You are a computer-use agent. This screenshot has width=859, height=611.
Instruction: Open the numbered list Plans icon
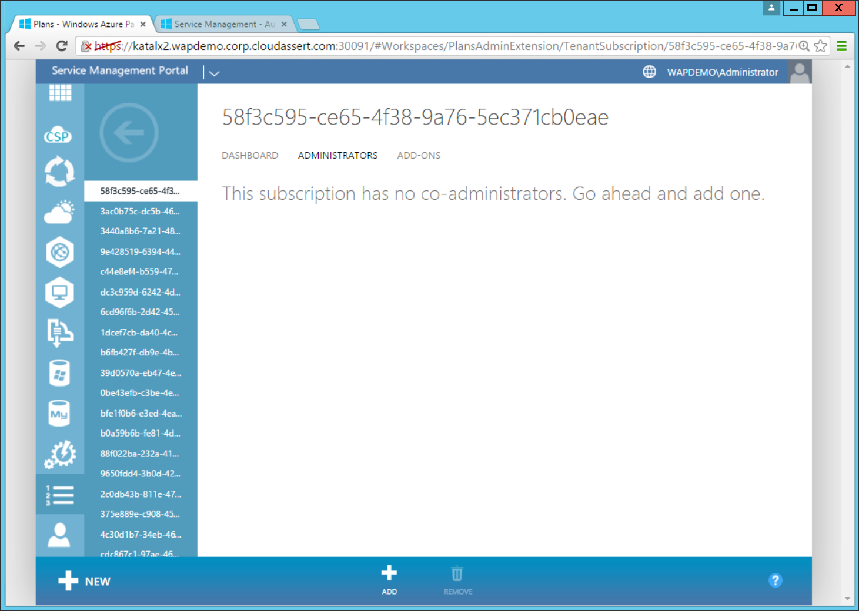coord(59,495)
